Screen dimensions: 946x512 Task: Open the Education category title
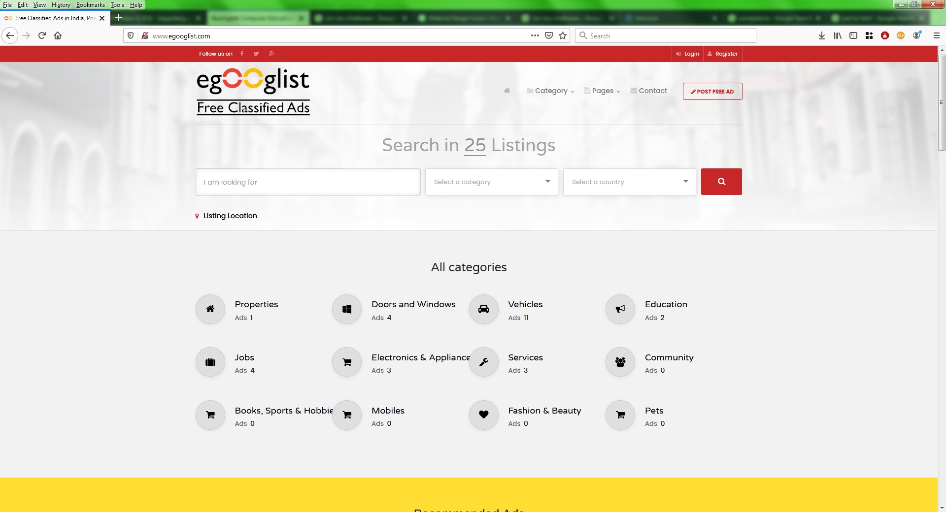666,304
